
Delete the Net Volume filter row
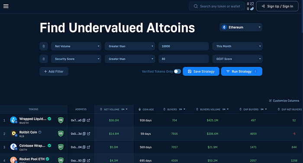point(44,46)
